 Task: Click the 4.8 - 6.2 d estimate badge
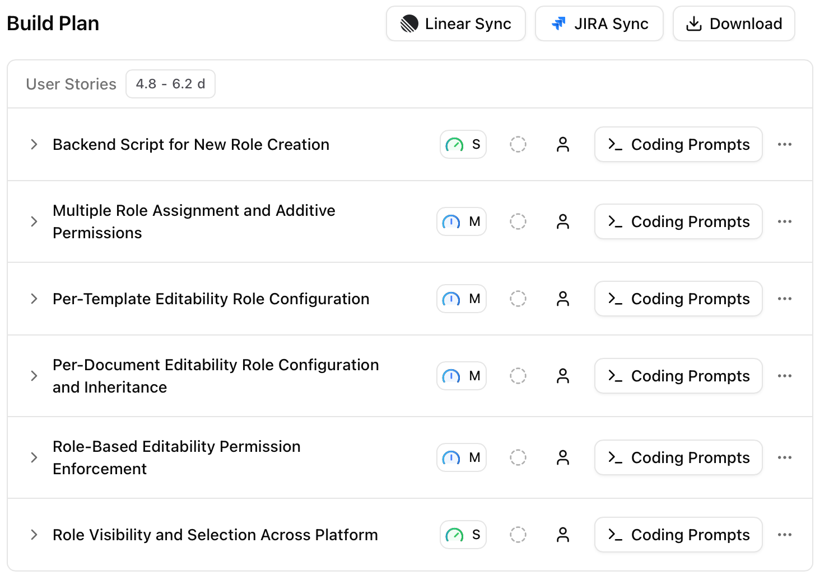(x=170, y=84)
